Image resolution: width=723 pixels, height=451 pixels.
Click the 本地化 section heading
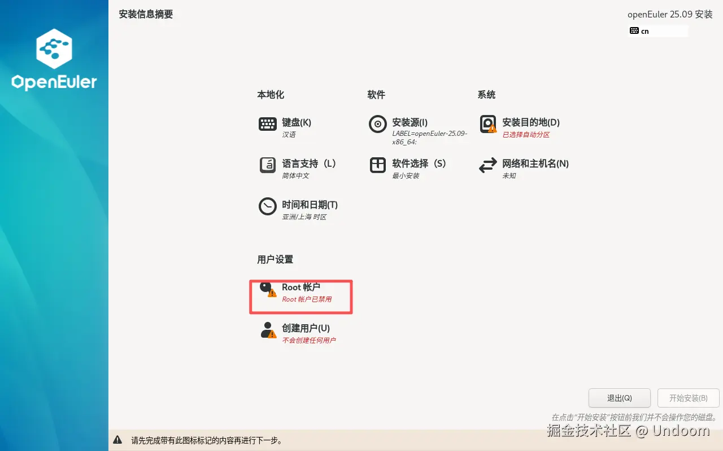coord(271,95)
